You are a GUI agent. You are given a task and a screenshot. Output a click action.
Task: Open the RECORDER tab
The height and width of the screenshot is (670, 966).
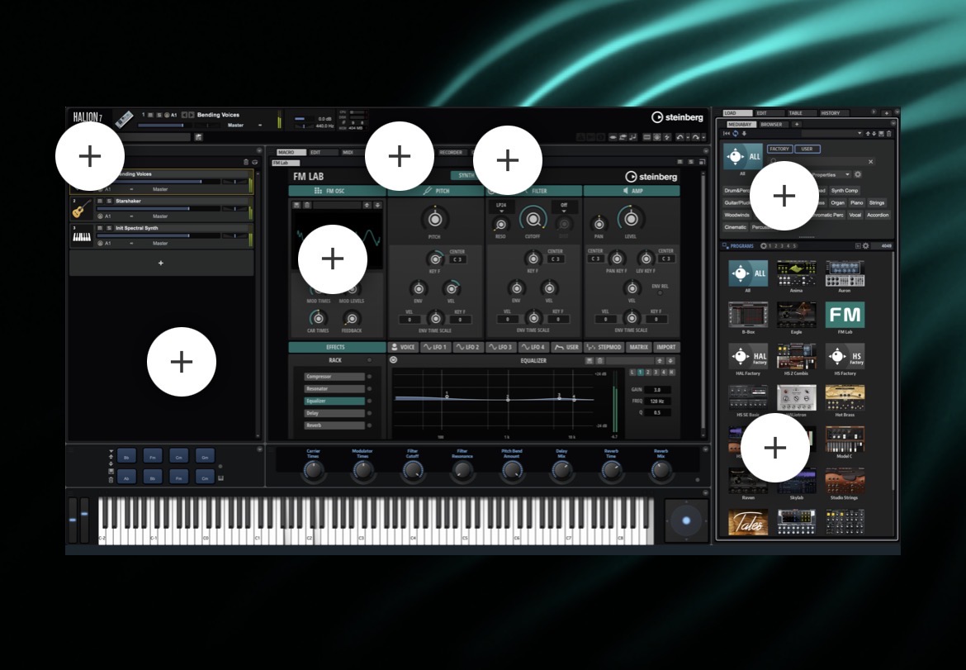coord(451,152)
